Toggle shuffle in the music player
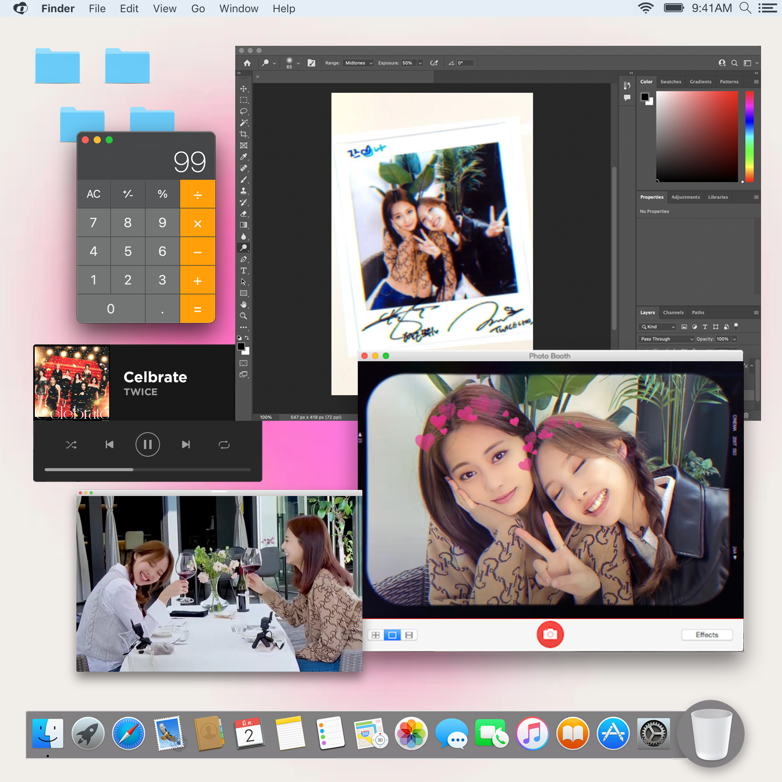The height and width of the screenshot is (782, 782). (x=71, y=445)
